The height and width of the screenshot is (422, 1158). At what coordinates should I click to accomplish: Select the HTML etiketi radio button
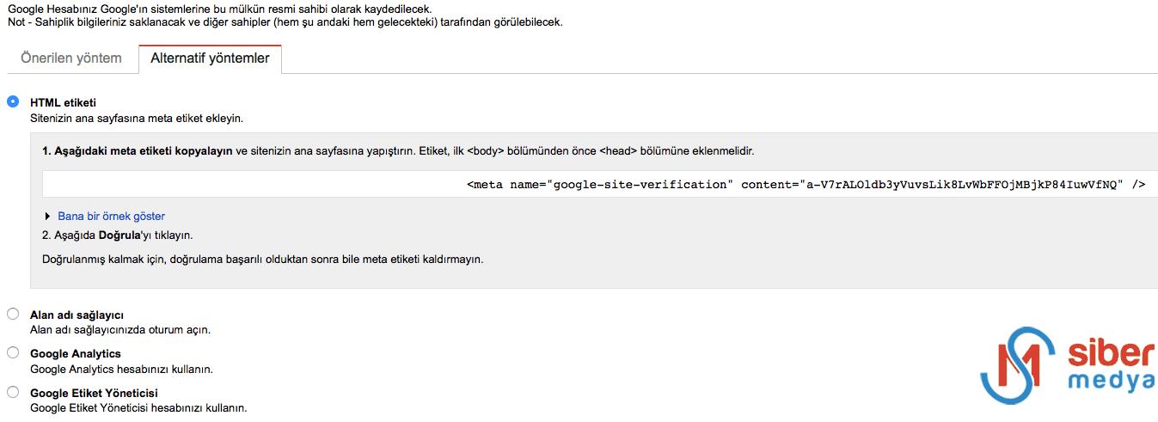pyautogui.click(x=13, y=101)
